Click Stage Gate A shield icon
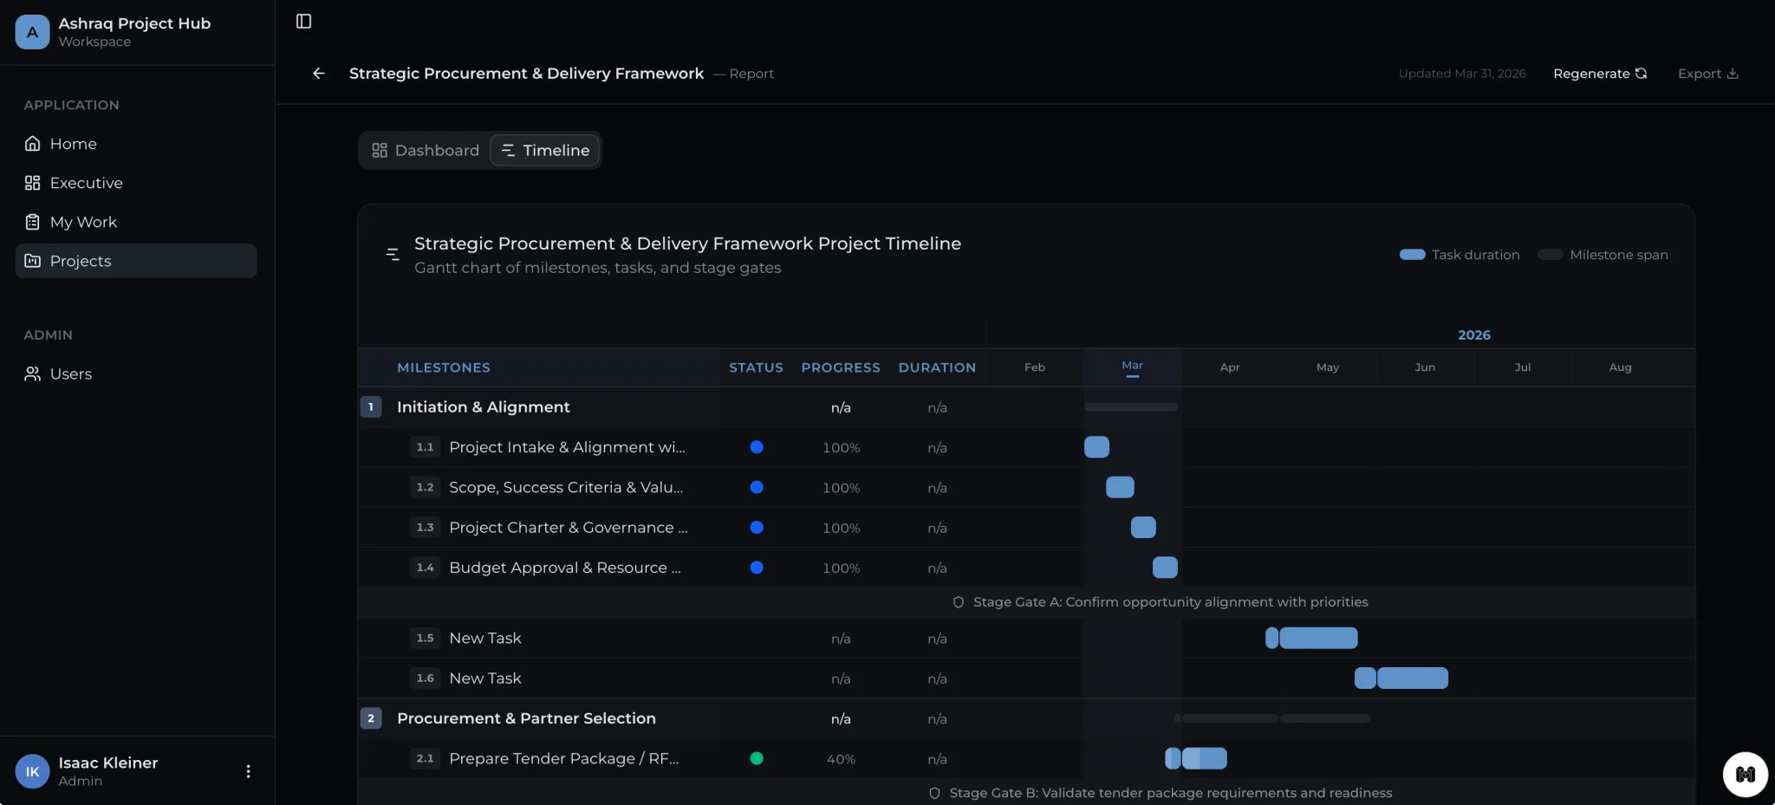The width and height of the screenshot is (1775, 805). pyautogui.click(x=958, y=602)
